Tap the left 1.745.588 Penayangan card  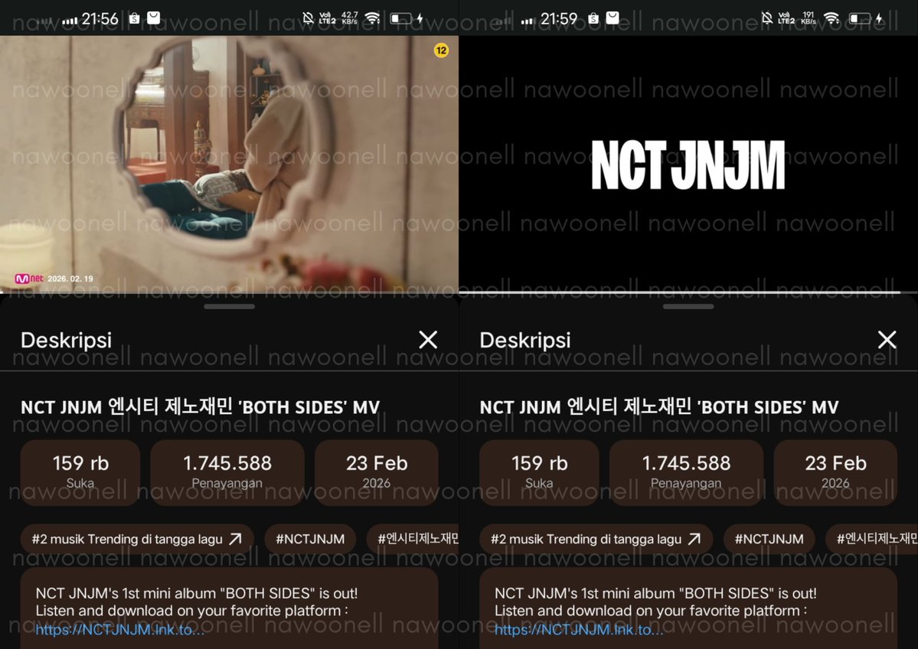click(227, 473)
